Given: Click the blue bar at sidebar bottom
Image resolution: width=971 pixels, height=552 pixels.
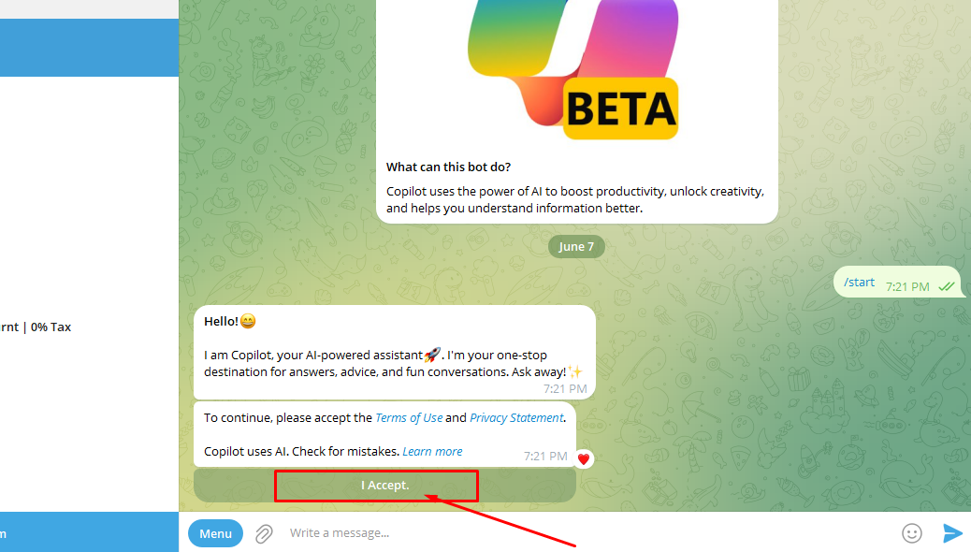Looking at the screenshot, I should pyautogui.click(x=89, y=531).
